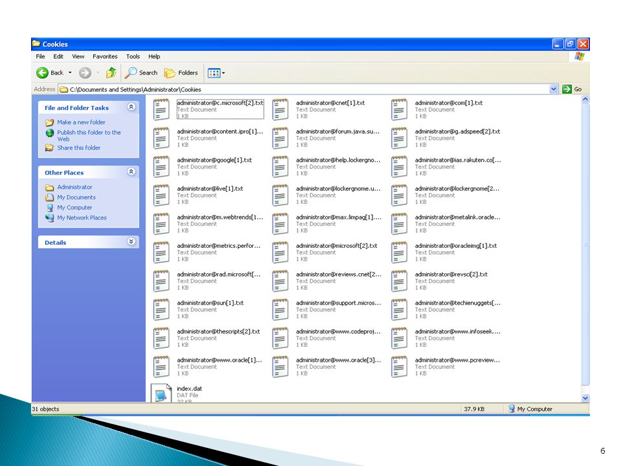Viewport: 621px width, 466px height.
Task: Click the administrator@www.codeproj filename
Action: [338, 331]
